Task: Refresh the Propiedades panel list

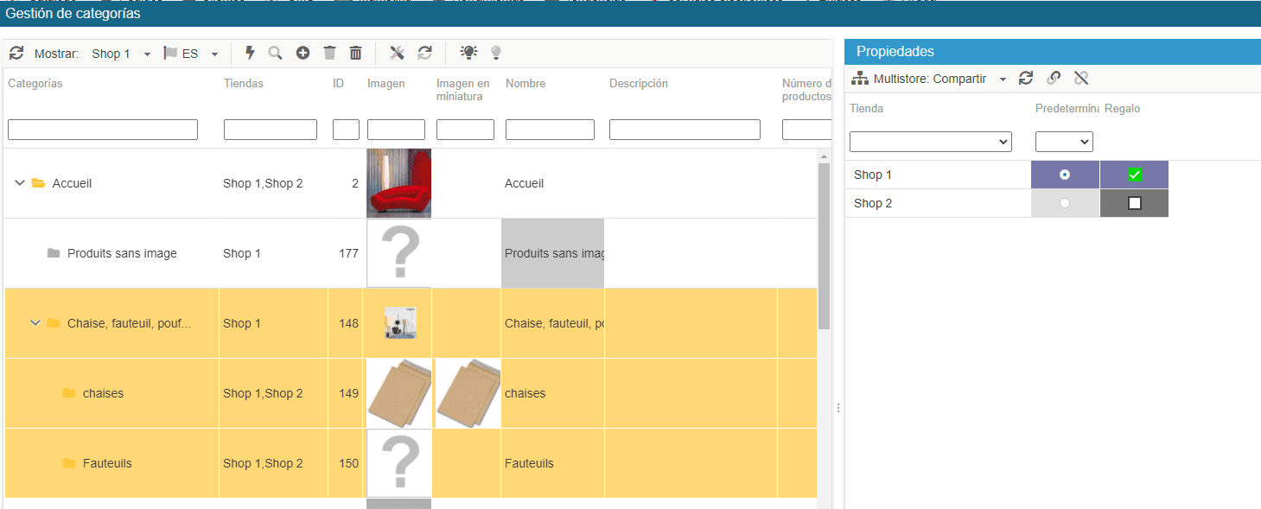Action: coord(1026,79)
